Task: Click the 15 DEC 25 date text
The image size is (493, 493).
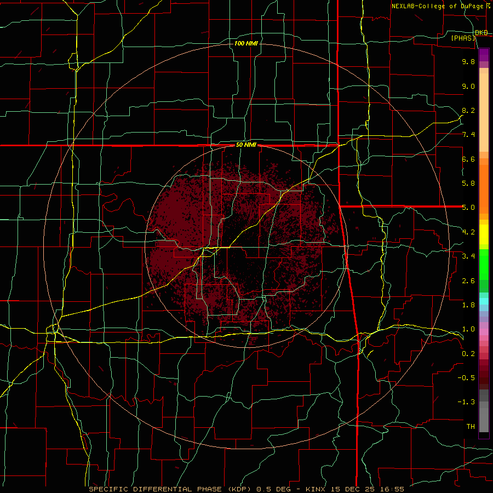Action: pos(353,489)
